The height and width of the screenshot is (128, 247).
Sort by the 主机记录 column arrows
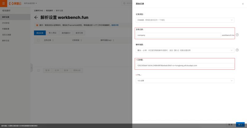(x=53, y=40)
